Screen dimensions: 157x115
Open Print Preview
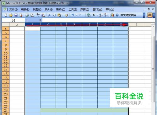32,15
